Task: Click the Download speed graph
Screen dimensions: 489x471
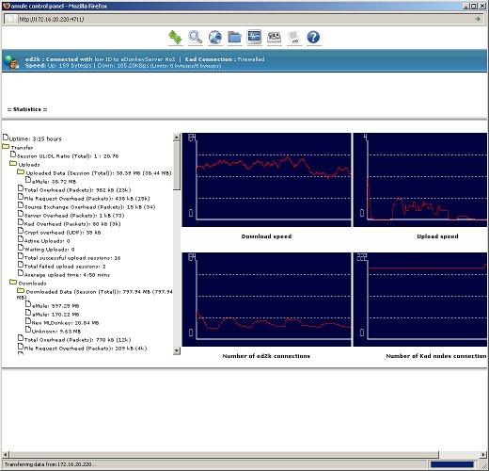Action: click(x=267, y=180)
